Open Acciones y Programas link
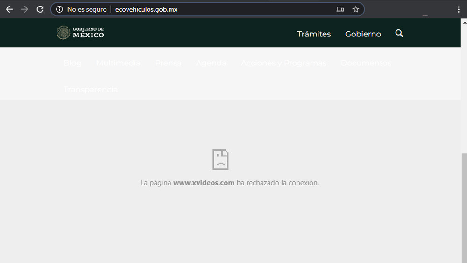The height and width of the screenshot is (263, 467). point(283,63)
